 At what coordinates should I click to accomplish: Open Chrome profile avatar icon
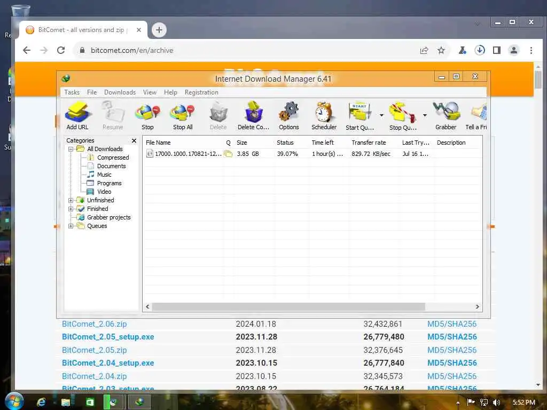pyautogui.click(x=514, y=50)
